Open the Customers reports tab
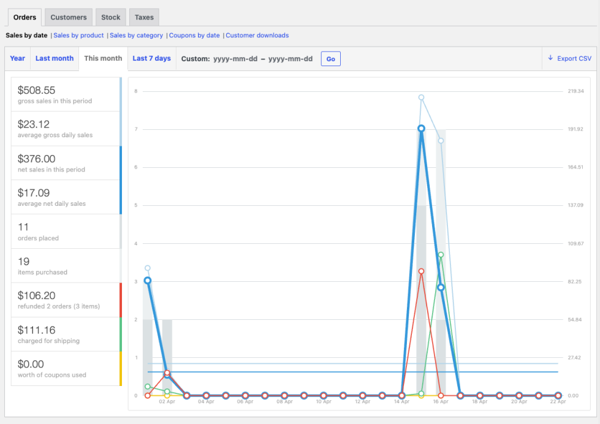Image resolution: width=600 pixels, height=424 pixels. pyautogui.click(x=69, y=17)
